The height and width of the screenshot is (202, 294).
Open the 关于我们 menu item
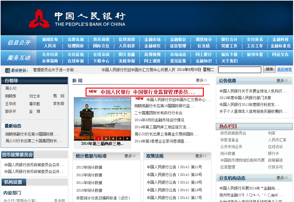click(x=229, y=61)
